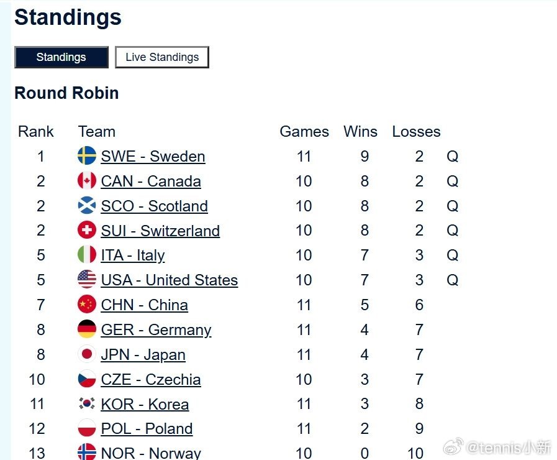
Task: Click the Sweden flag icon
Action: coord(87,155)
